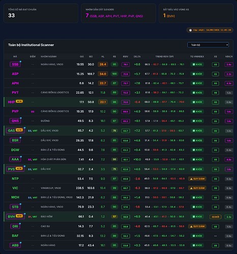Click the Toàn bộ Institutional Scanner heading
237x254 pixels.
click(31, 45)
